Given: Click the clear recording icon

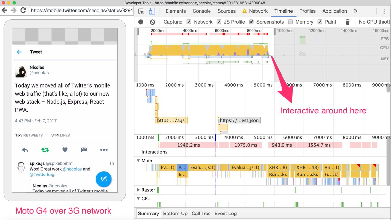Looking at the screenshot, I should pos(152,22).
